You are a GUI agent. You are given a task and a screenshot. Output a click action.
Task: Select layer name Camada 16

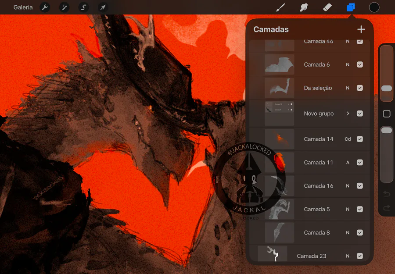click(319, 186)
